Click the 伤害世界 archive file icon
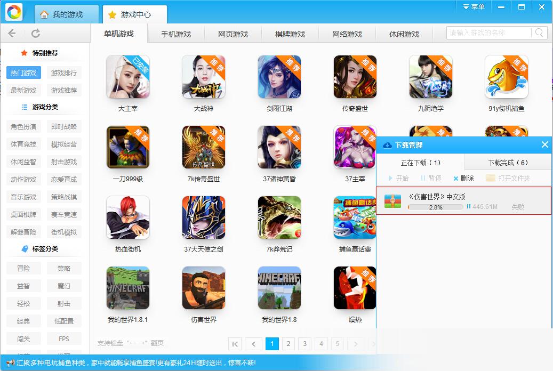 point(392,201)
